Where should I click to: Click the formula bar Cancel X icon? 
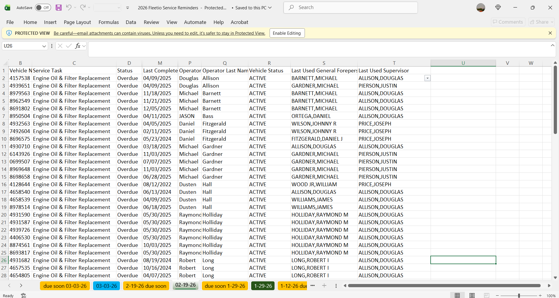tap(60, 46)
